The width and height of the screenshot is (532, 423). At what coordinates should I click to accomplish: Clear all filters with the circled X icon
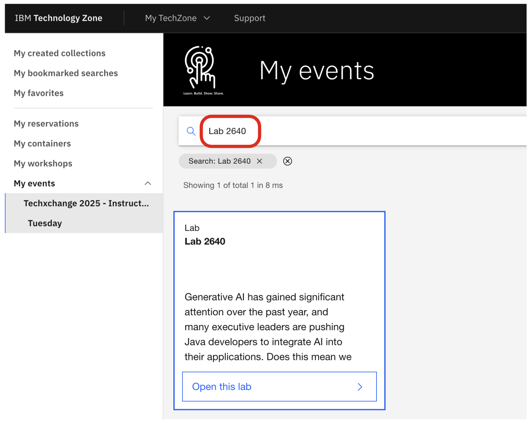(287, 161)
